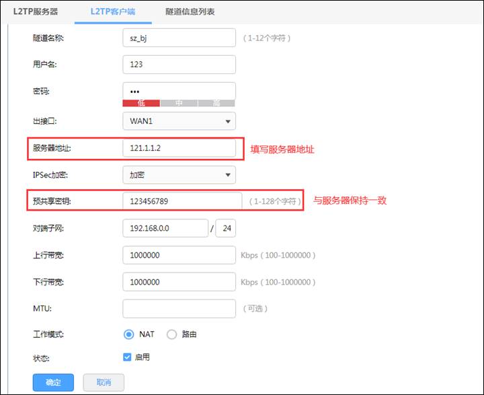Click the 确定 button

pyautogui.click(x=53, y=382)
